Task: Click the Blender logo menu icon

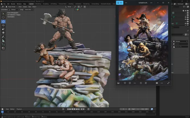Action: pyautogui.click(x=2, y=4)
